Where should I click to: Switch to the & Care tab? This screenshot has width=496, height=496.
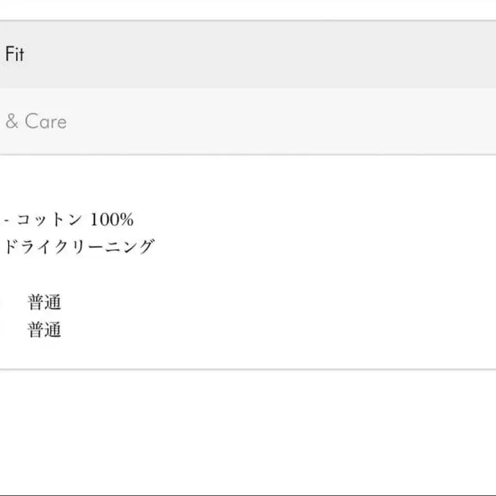tap(35, 122)
